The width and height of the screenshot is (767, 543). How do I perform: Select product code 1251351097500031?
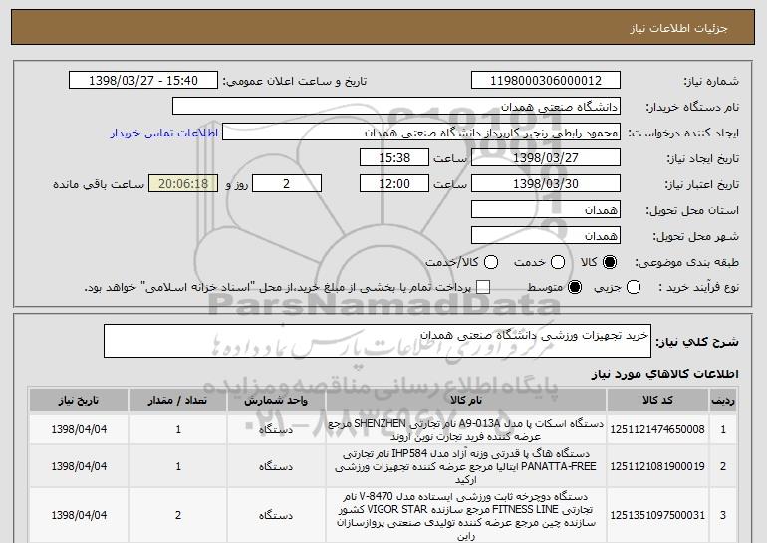pyautogui.click(x=657, y=516)
